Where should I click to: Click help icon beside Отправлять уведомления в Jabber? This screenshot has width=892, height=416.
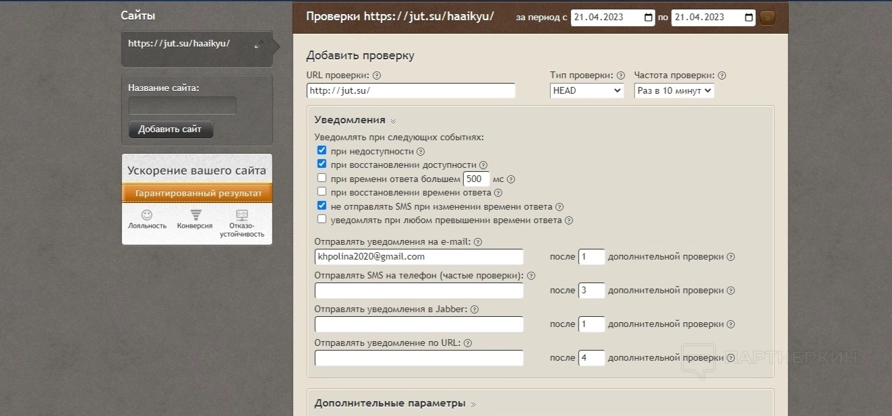[x=474, y=309]
